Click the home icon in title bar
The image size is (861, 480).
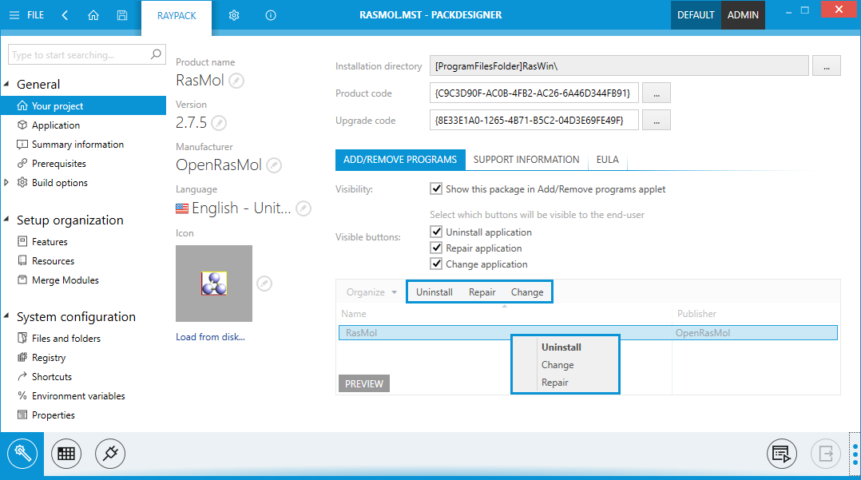coord(93,15)
